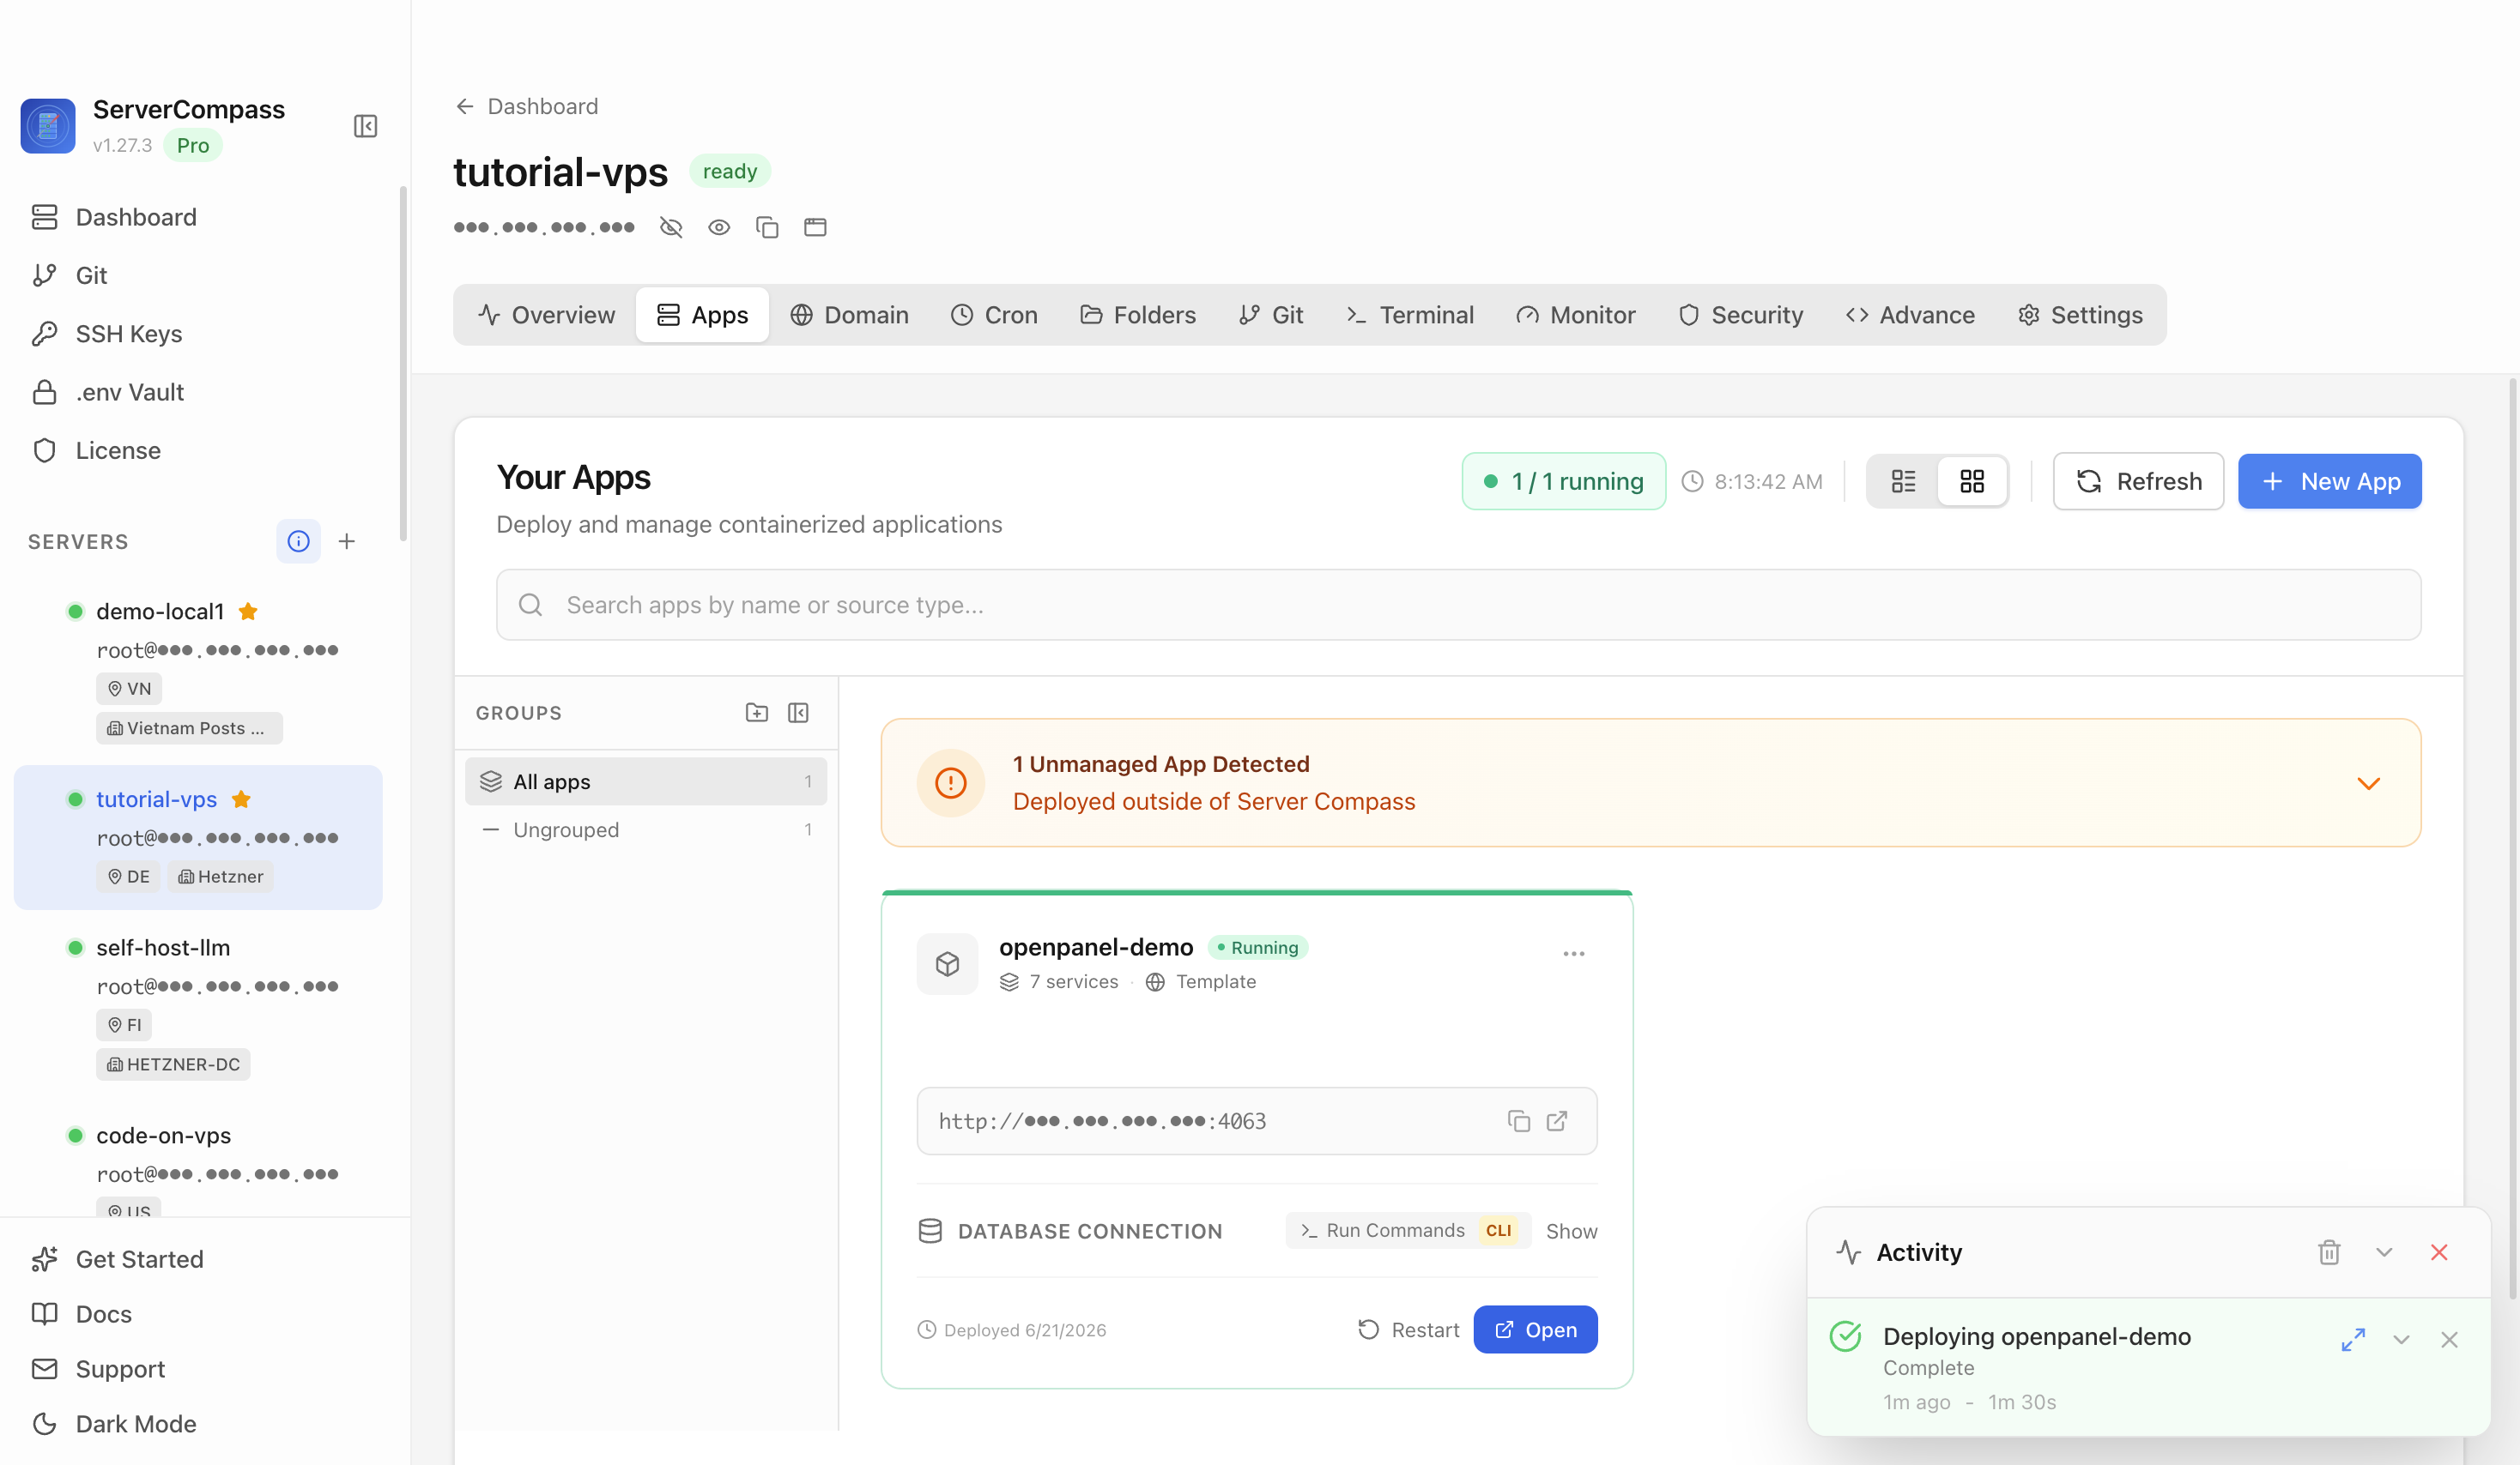Open openpanel-demo three-dot menu
This screenshot has width=2520, height=1465.
(x=1574, y=953)
